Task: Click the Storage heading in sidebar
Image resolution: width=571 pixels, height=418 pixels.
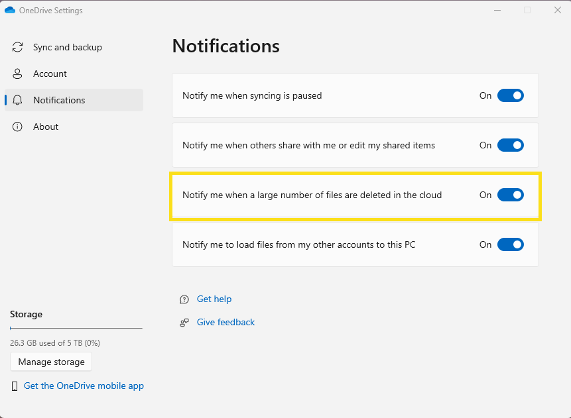Action: (27, 314)
